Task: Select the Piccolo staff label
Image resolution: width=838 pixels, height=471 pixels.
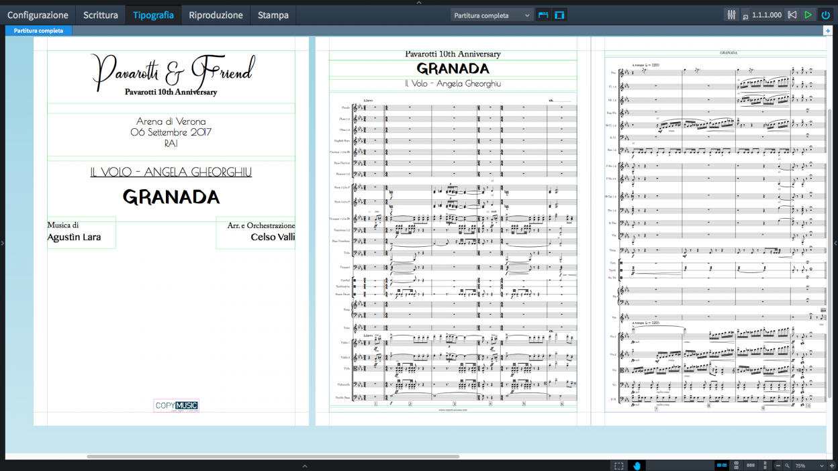Action: [x=345, y=107]
